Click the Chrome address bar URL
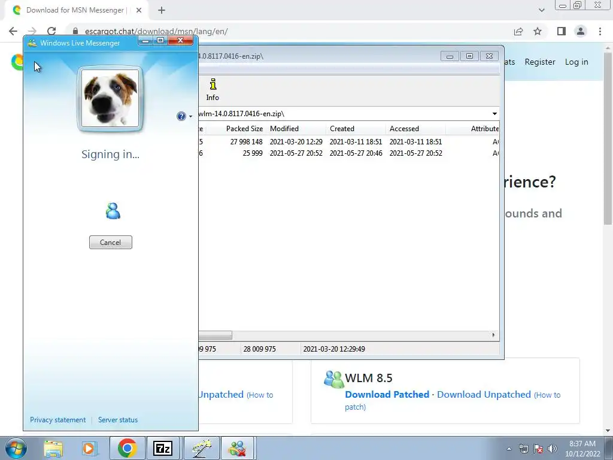 click(x=156, y=31)
